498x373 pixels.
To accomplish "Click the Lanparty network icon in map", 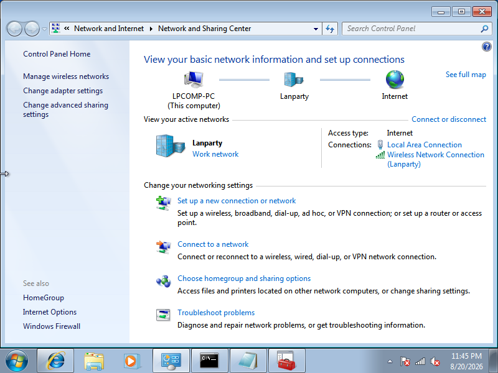I will click(294, 80).
